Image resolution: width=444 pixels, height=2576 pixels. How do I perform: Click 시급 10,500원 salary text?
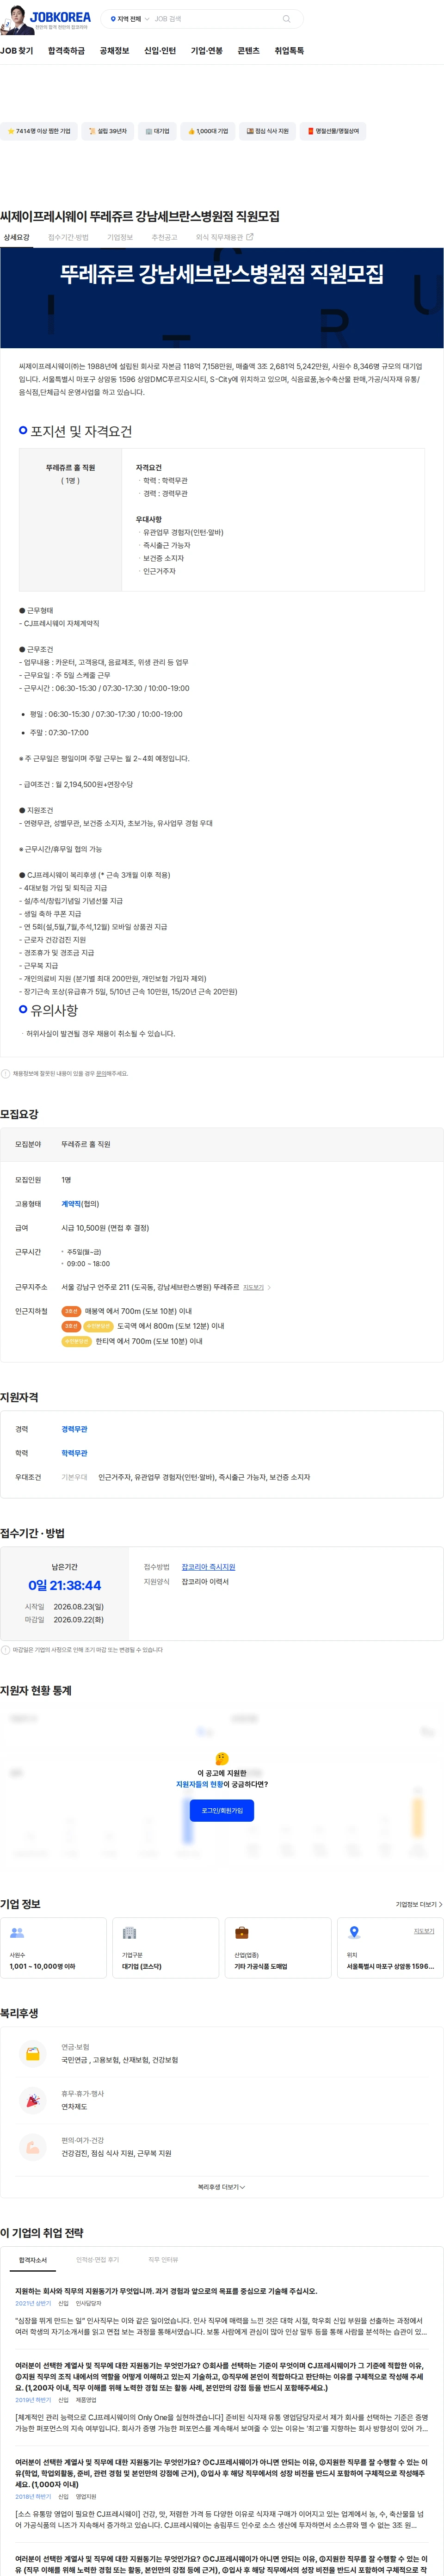[x=105, y=1227]
